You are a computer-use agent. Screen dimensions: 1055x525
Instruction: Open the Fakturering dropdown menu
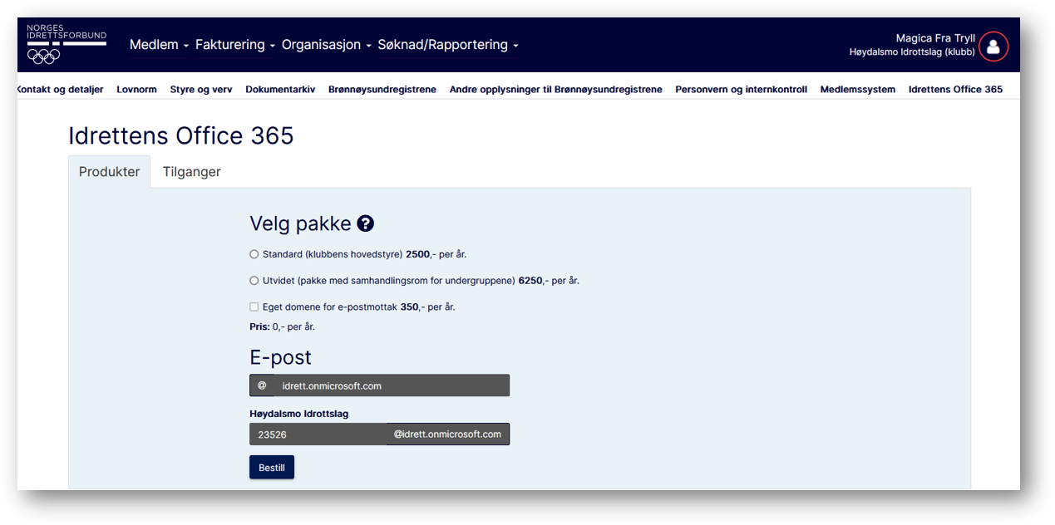235,45
